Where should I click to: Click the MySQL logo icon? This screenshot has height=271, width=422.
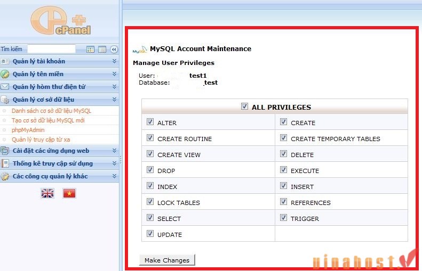(140, 50)
